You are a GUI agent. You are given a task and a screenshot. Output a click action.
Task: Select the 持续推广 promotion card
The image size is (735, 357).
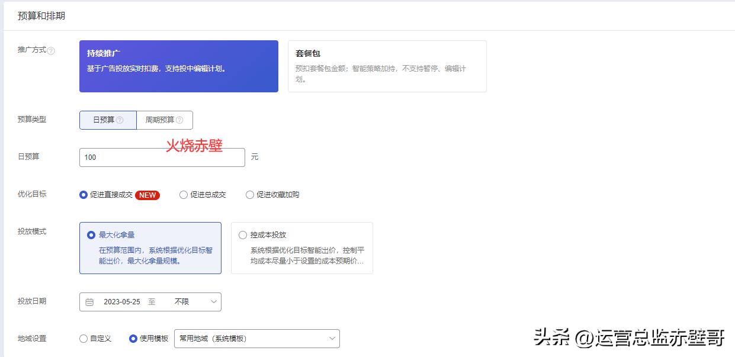click(x=178, y=66)
